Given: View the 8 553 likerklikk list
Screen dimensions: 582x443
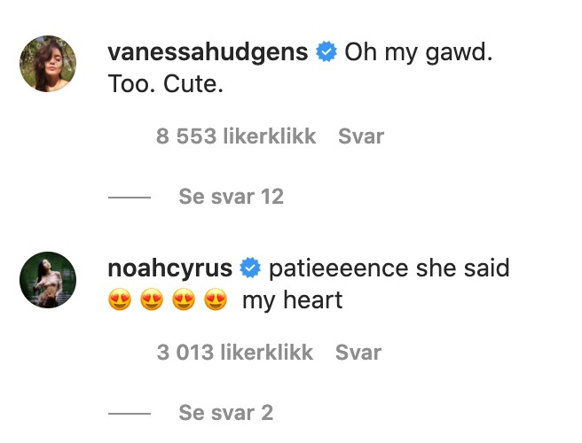Looking at the screenshot, I should coord(236,136).
